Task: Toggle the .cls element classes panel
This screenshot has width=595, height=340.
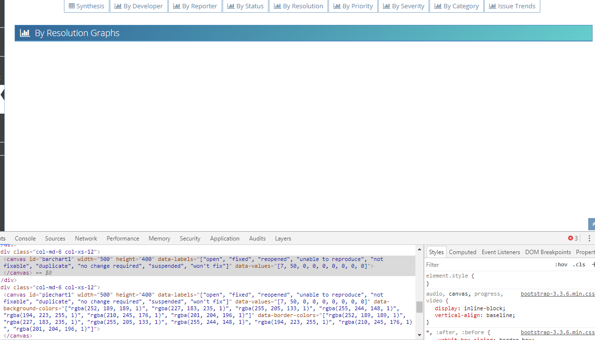Action: point(579,264)
